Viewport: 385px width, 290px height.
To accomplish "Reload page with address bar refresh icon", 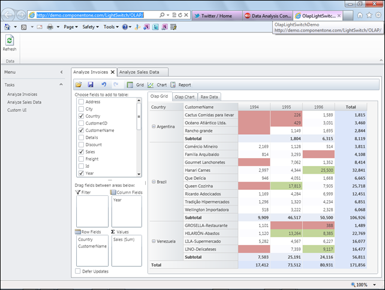I will point(181,15).
